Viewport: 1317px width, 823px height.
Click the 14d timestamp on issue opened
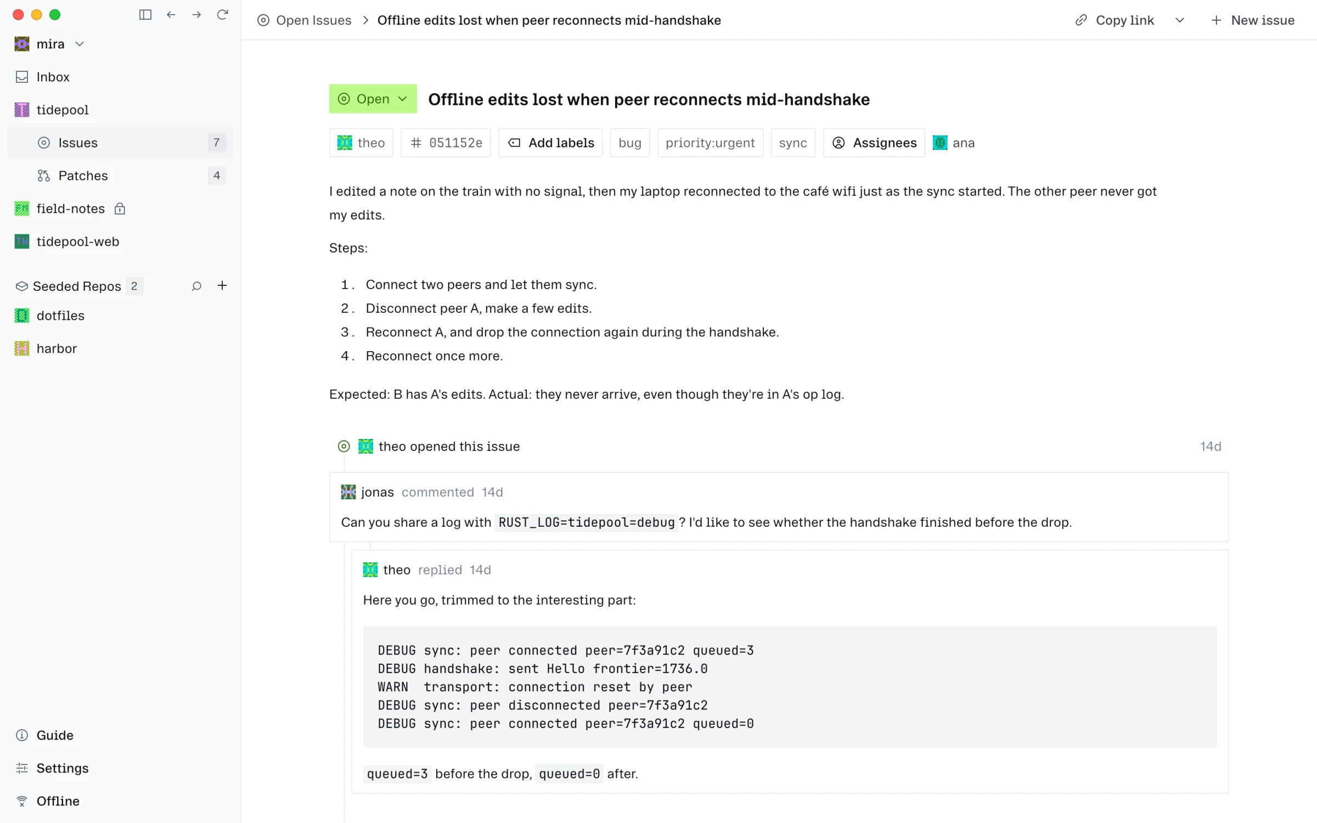coord(1211,447)
